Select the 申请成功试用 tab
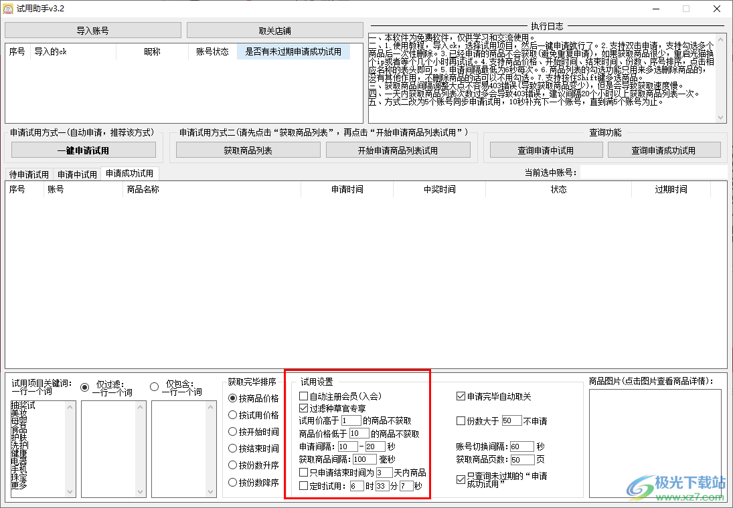733x508 pixels. coord(129,173)
